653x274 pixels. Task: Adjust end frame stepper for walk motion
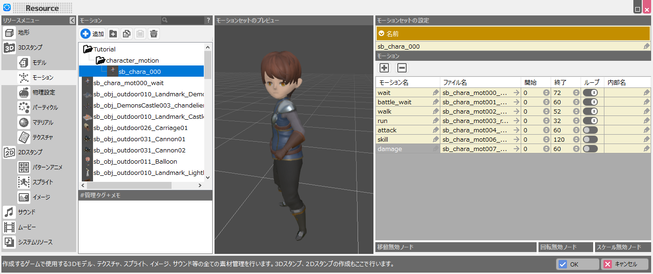tap(576, 111)
